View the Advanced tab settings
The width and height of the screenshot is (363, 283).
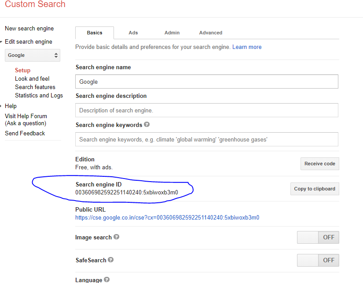coord(210,32)
